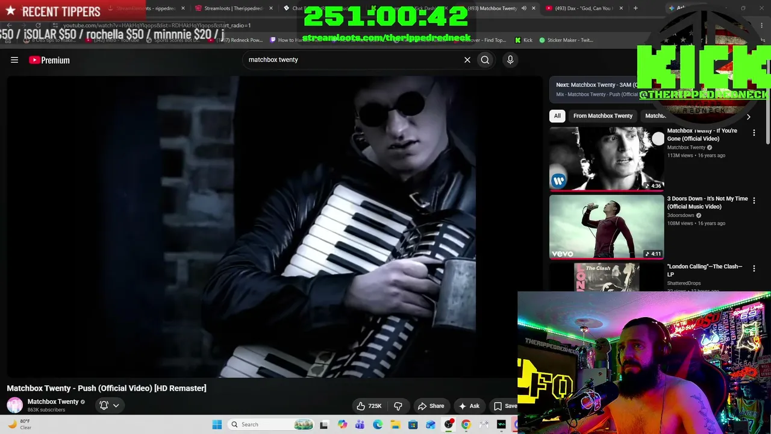The width and height of the screenshot is (771, 434).
Task: Open Microsoft Edge on the taskbar
Action: 378,424
